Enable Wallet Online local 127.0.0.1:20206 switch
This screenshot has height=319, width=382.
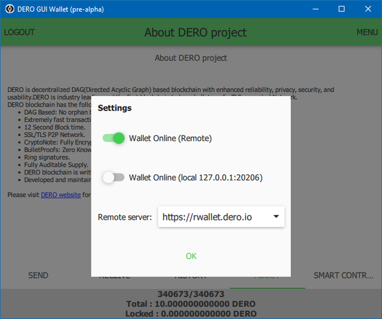pyautogui.click(x=113, y=177)
